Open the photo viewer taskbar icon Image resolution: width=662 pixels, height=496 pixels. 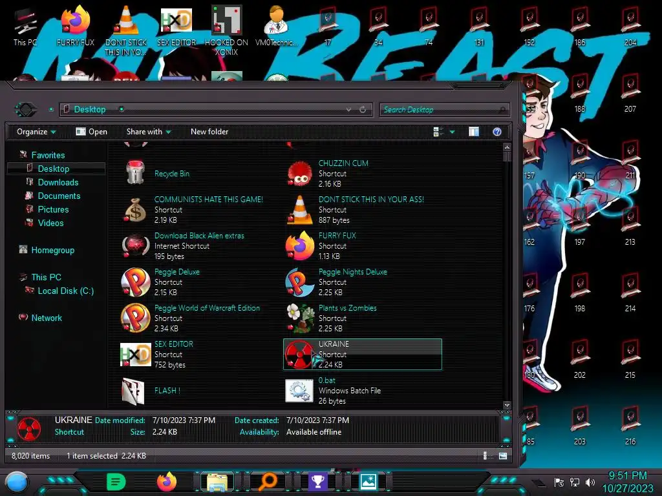pos(368,482)
